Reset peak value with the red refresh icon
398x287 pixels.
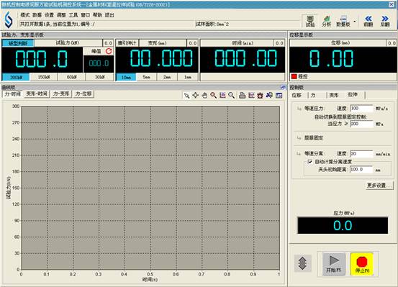point(109,51)
